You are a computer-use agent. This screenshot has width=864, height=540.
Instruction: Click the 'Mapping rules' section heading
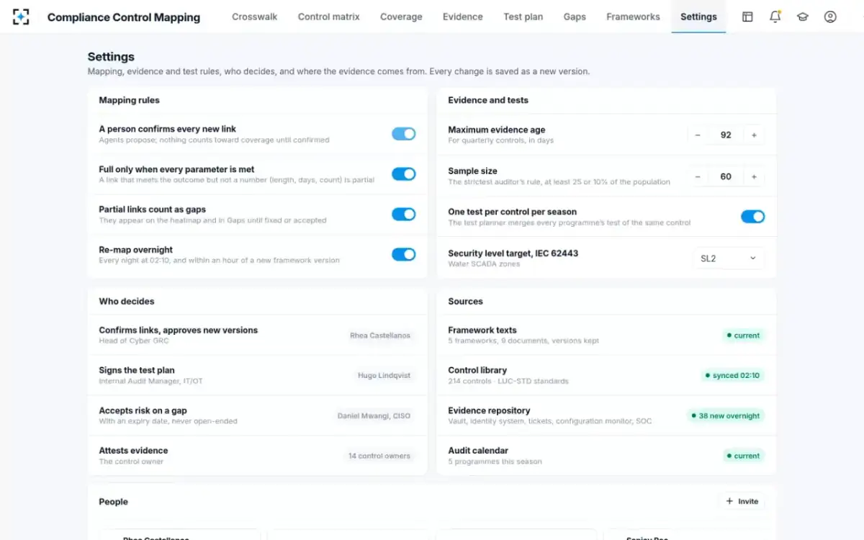tap(129, 100)
